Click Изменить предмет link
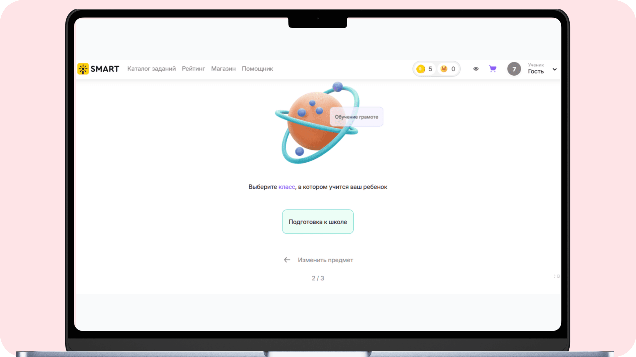This screenshot has height=357, width=636. point(325,260)
